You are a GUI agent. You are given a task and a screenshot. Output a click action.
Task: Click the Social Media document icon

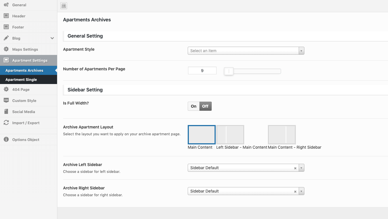(6, 112)
